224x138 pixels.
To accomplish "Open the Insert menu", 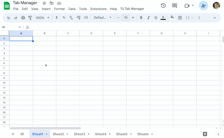I will click(46, 9).
